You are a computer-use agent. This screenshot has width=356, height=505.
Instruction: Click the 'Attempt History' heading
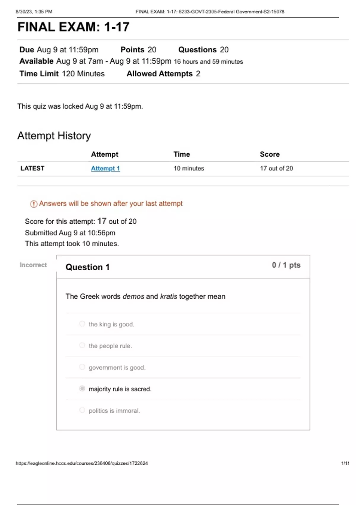[54, 136]
